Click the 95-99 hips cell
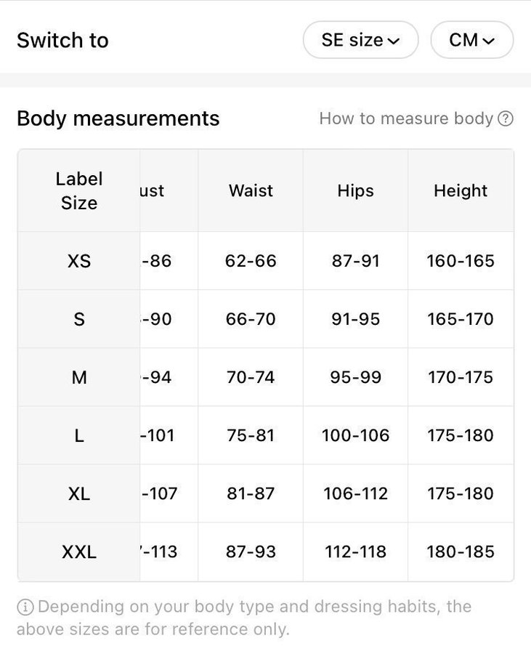This screenshot has height=654, width=531. click(x=355, y=377)
